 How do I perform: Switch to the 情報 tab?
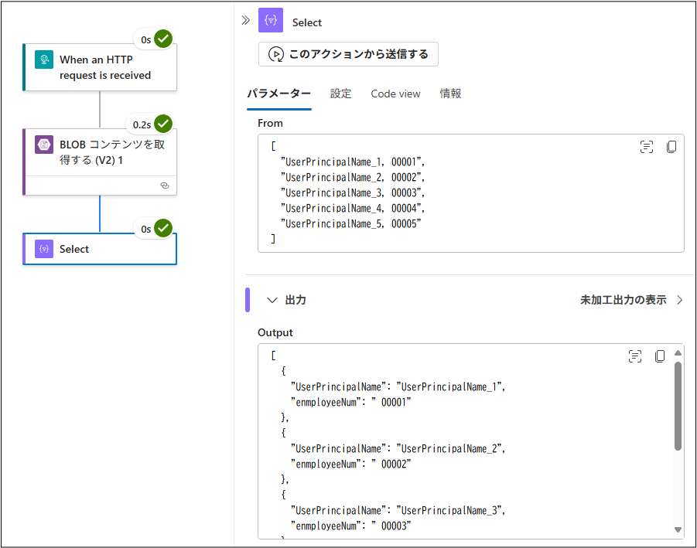point(450,94)
